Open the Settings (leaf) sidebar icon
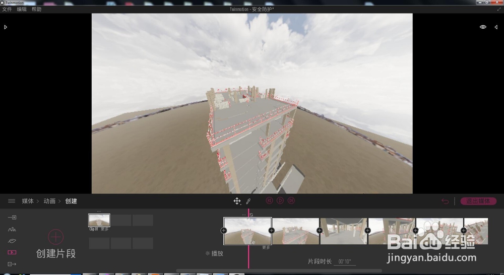 (x=12, y=241)
